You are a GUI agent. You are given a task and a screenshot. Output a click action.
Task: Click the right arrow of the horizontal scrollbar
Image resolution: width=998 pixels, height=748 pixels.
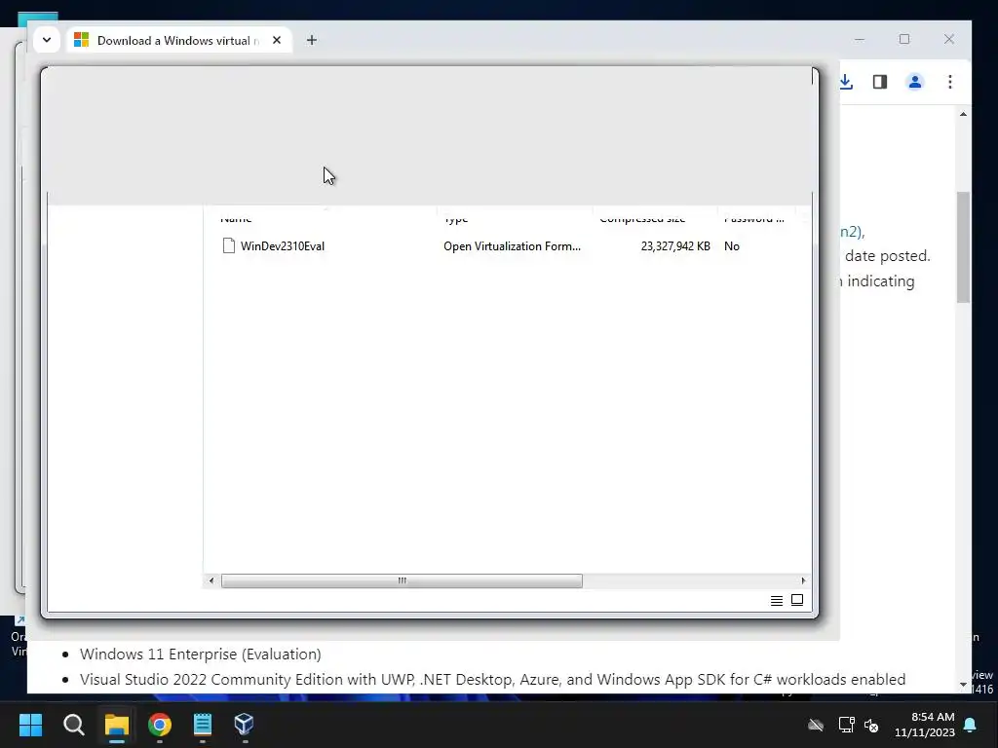(803, 580)
